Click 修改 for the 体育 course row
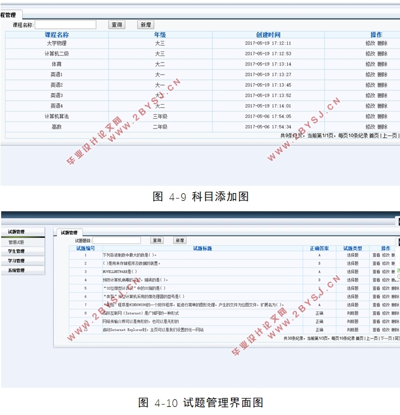Viewport: 400px width, 415px height. click(370, 64)
